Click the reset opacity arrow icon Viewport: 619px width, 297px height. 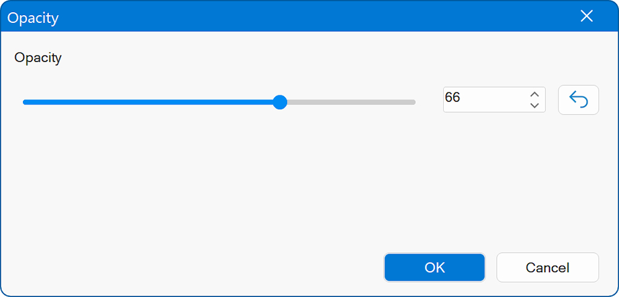(578, 100)
